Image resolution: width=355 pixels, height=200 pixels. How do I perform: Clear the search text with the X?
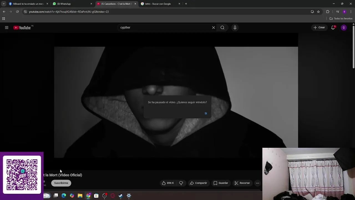(214, 27)
